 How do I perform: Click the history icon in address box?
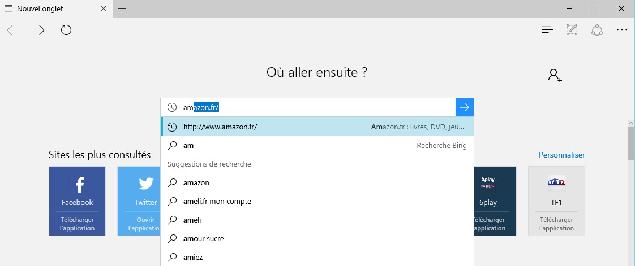171,107
